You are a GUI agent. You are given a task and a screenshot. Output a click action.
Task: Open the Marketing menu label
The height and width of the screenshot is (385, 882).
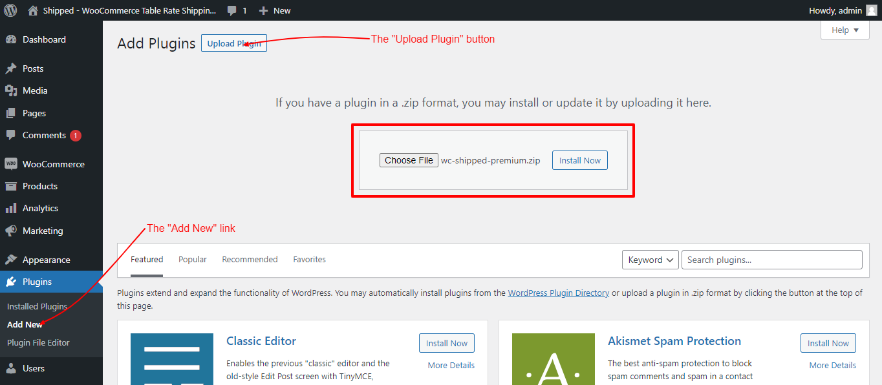tap(43, 231)
